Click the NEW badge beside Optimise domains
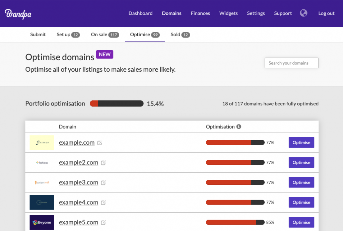The height and width of the screenshot is (231, 343). [105, 55]
